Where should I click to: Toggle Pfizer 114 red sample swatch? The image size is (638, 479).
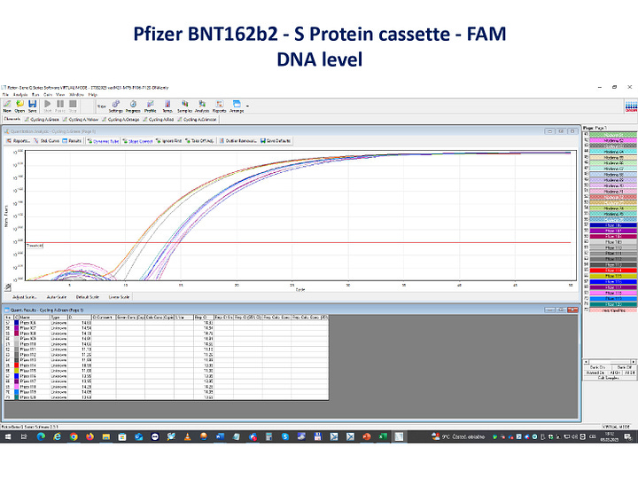click(x=613, y=270)
